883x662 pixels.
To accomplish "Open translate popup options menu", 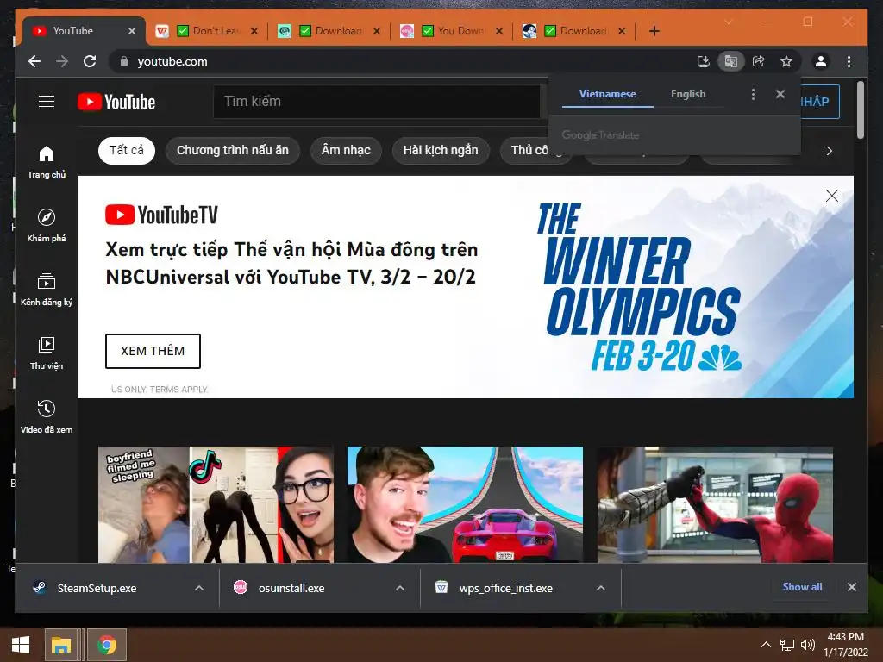I will [753, 94].
